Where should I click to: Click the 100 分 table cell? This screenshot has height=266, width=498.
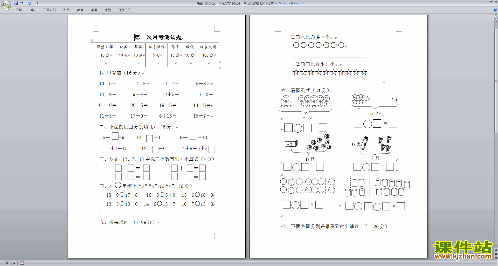[208, 55]
